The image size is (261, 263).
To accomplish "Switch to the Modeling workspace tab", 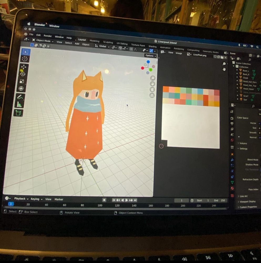I will pos(94,41).
